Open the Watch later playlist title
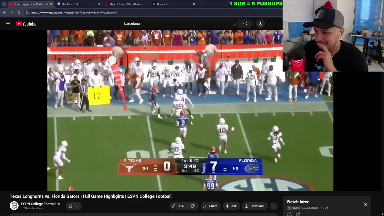This screenshot has height=216, width=384. [298, 202]
